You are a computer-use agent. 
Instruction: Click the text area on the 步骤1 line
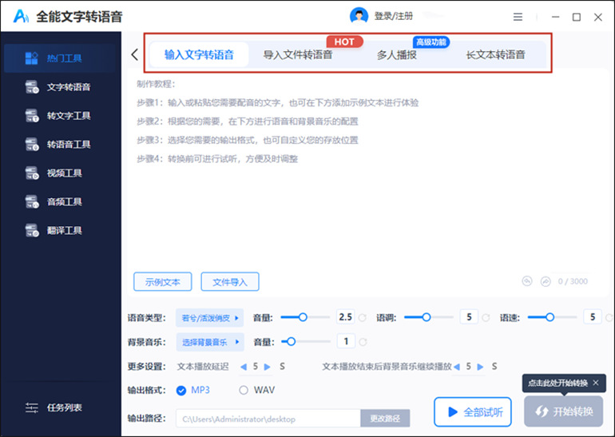coord(277,103)
